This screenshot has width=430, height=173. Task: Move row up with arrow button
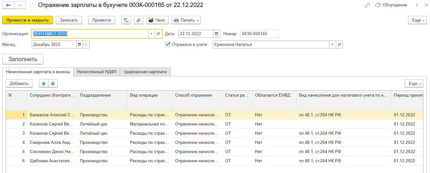[44, 83]
